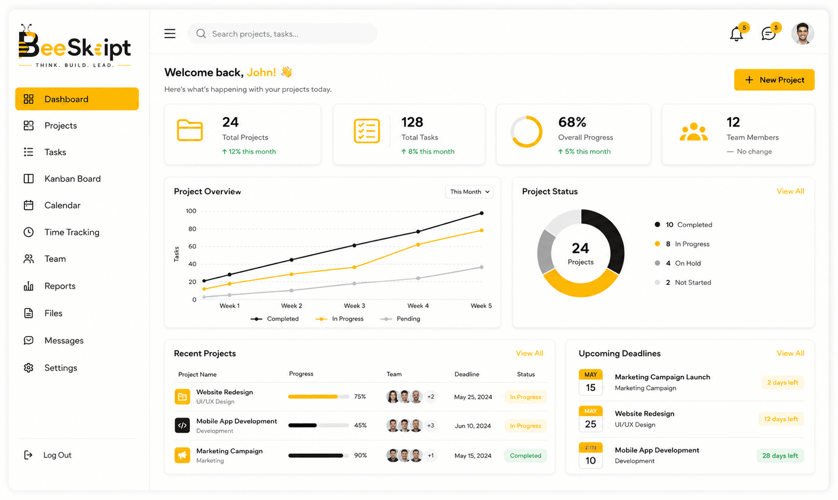This screenshot has width=838, height=500.
Task: Click the '2 days left' deadline badge
Action: 782,383
